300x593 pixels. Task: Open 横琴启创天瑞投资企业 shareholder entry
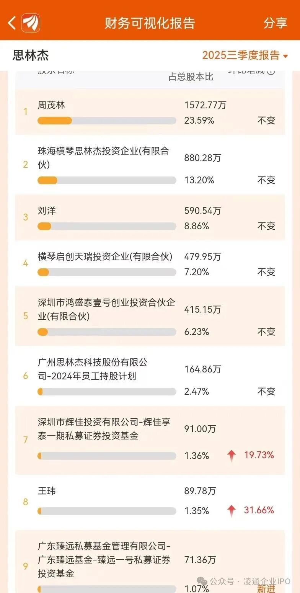point(105,257)
